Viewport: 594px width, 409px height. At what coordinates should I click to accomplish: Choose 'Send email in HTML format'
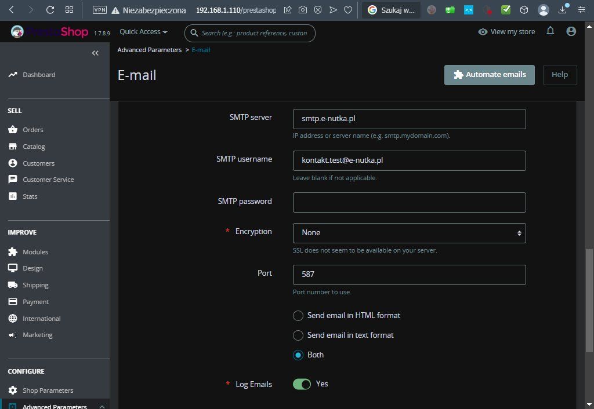(298, 316)
